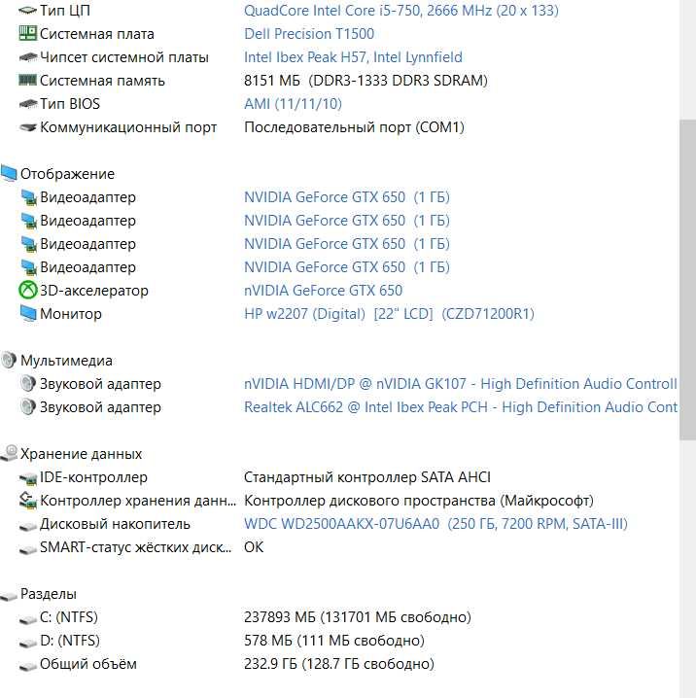This screenshot has height=698, width=696.
Task: Select the Разделы section header
Action: point(49,593)
